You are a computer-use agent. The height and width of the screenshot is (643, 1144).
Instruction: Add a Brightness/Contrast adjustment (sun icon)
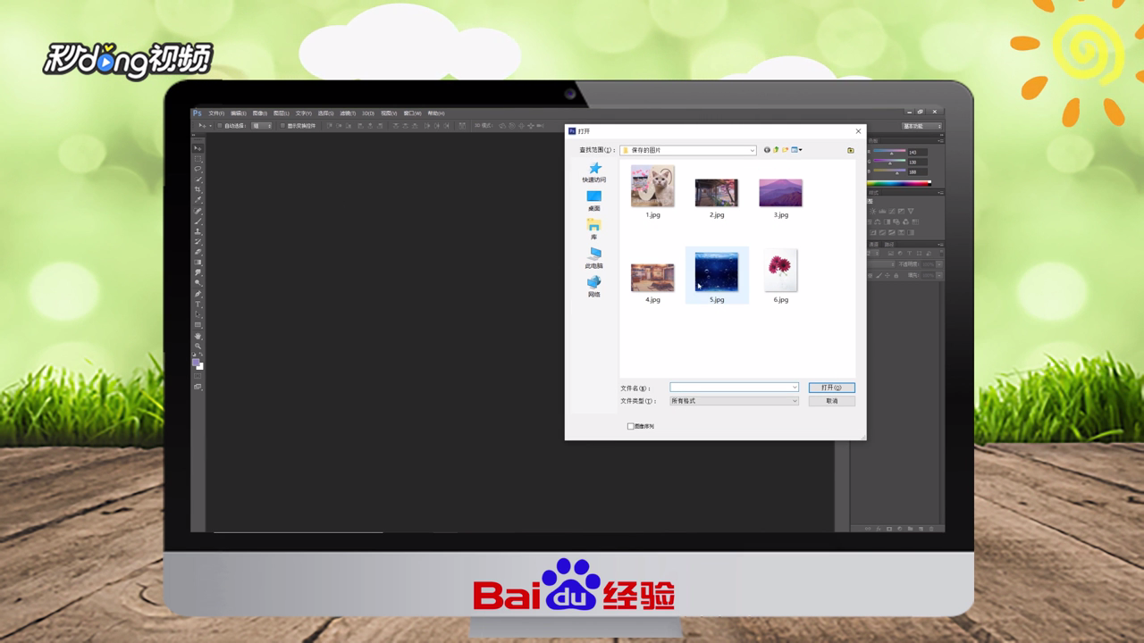point(872,211)
